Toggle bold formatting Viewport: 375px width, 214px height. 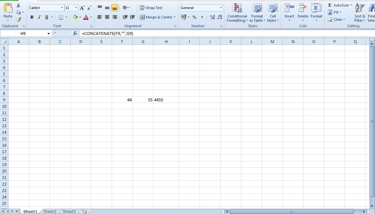31,17
